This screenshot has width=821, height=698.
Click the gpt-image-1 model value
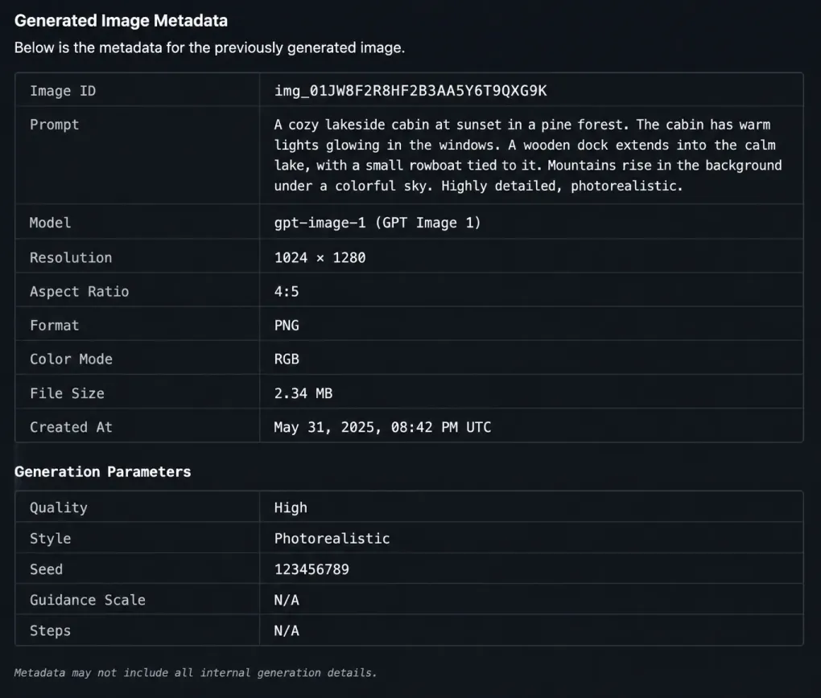coord(377,223)
